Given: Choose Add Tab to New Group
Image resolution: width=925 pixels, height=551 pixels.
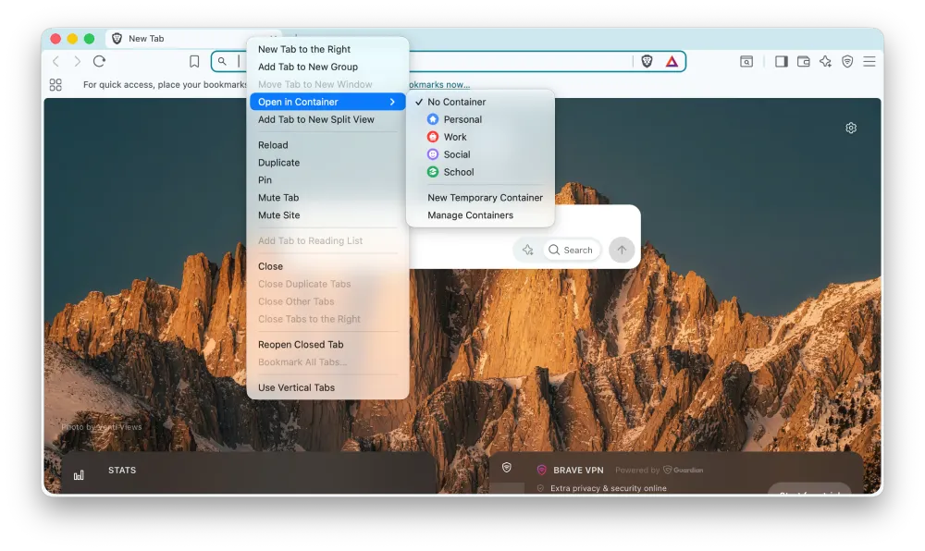Looking at the screenshot, I should pyautogui.click(x=327, y=67).
